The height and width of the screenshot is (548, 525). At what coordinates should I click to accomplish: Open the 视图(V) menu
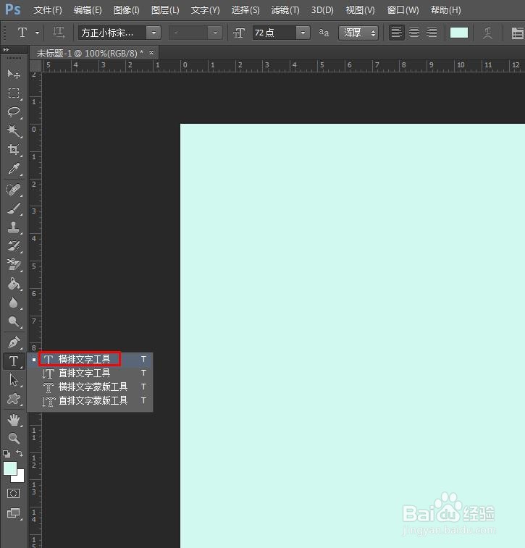point(360,10)
